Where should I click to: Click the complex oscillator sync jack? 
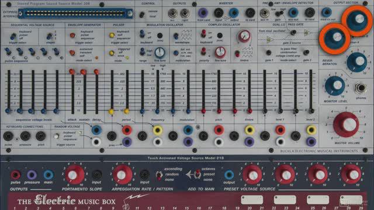pos(220,36)
